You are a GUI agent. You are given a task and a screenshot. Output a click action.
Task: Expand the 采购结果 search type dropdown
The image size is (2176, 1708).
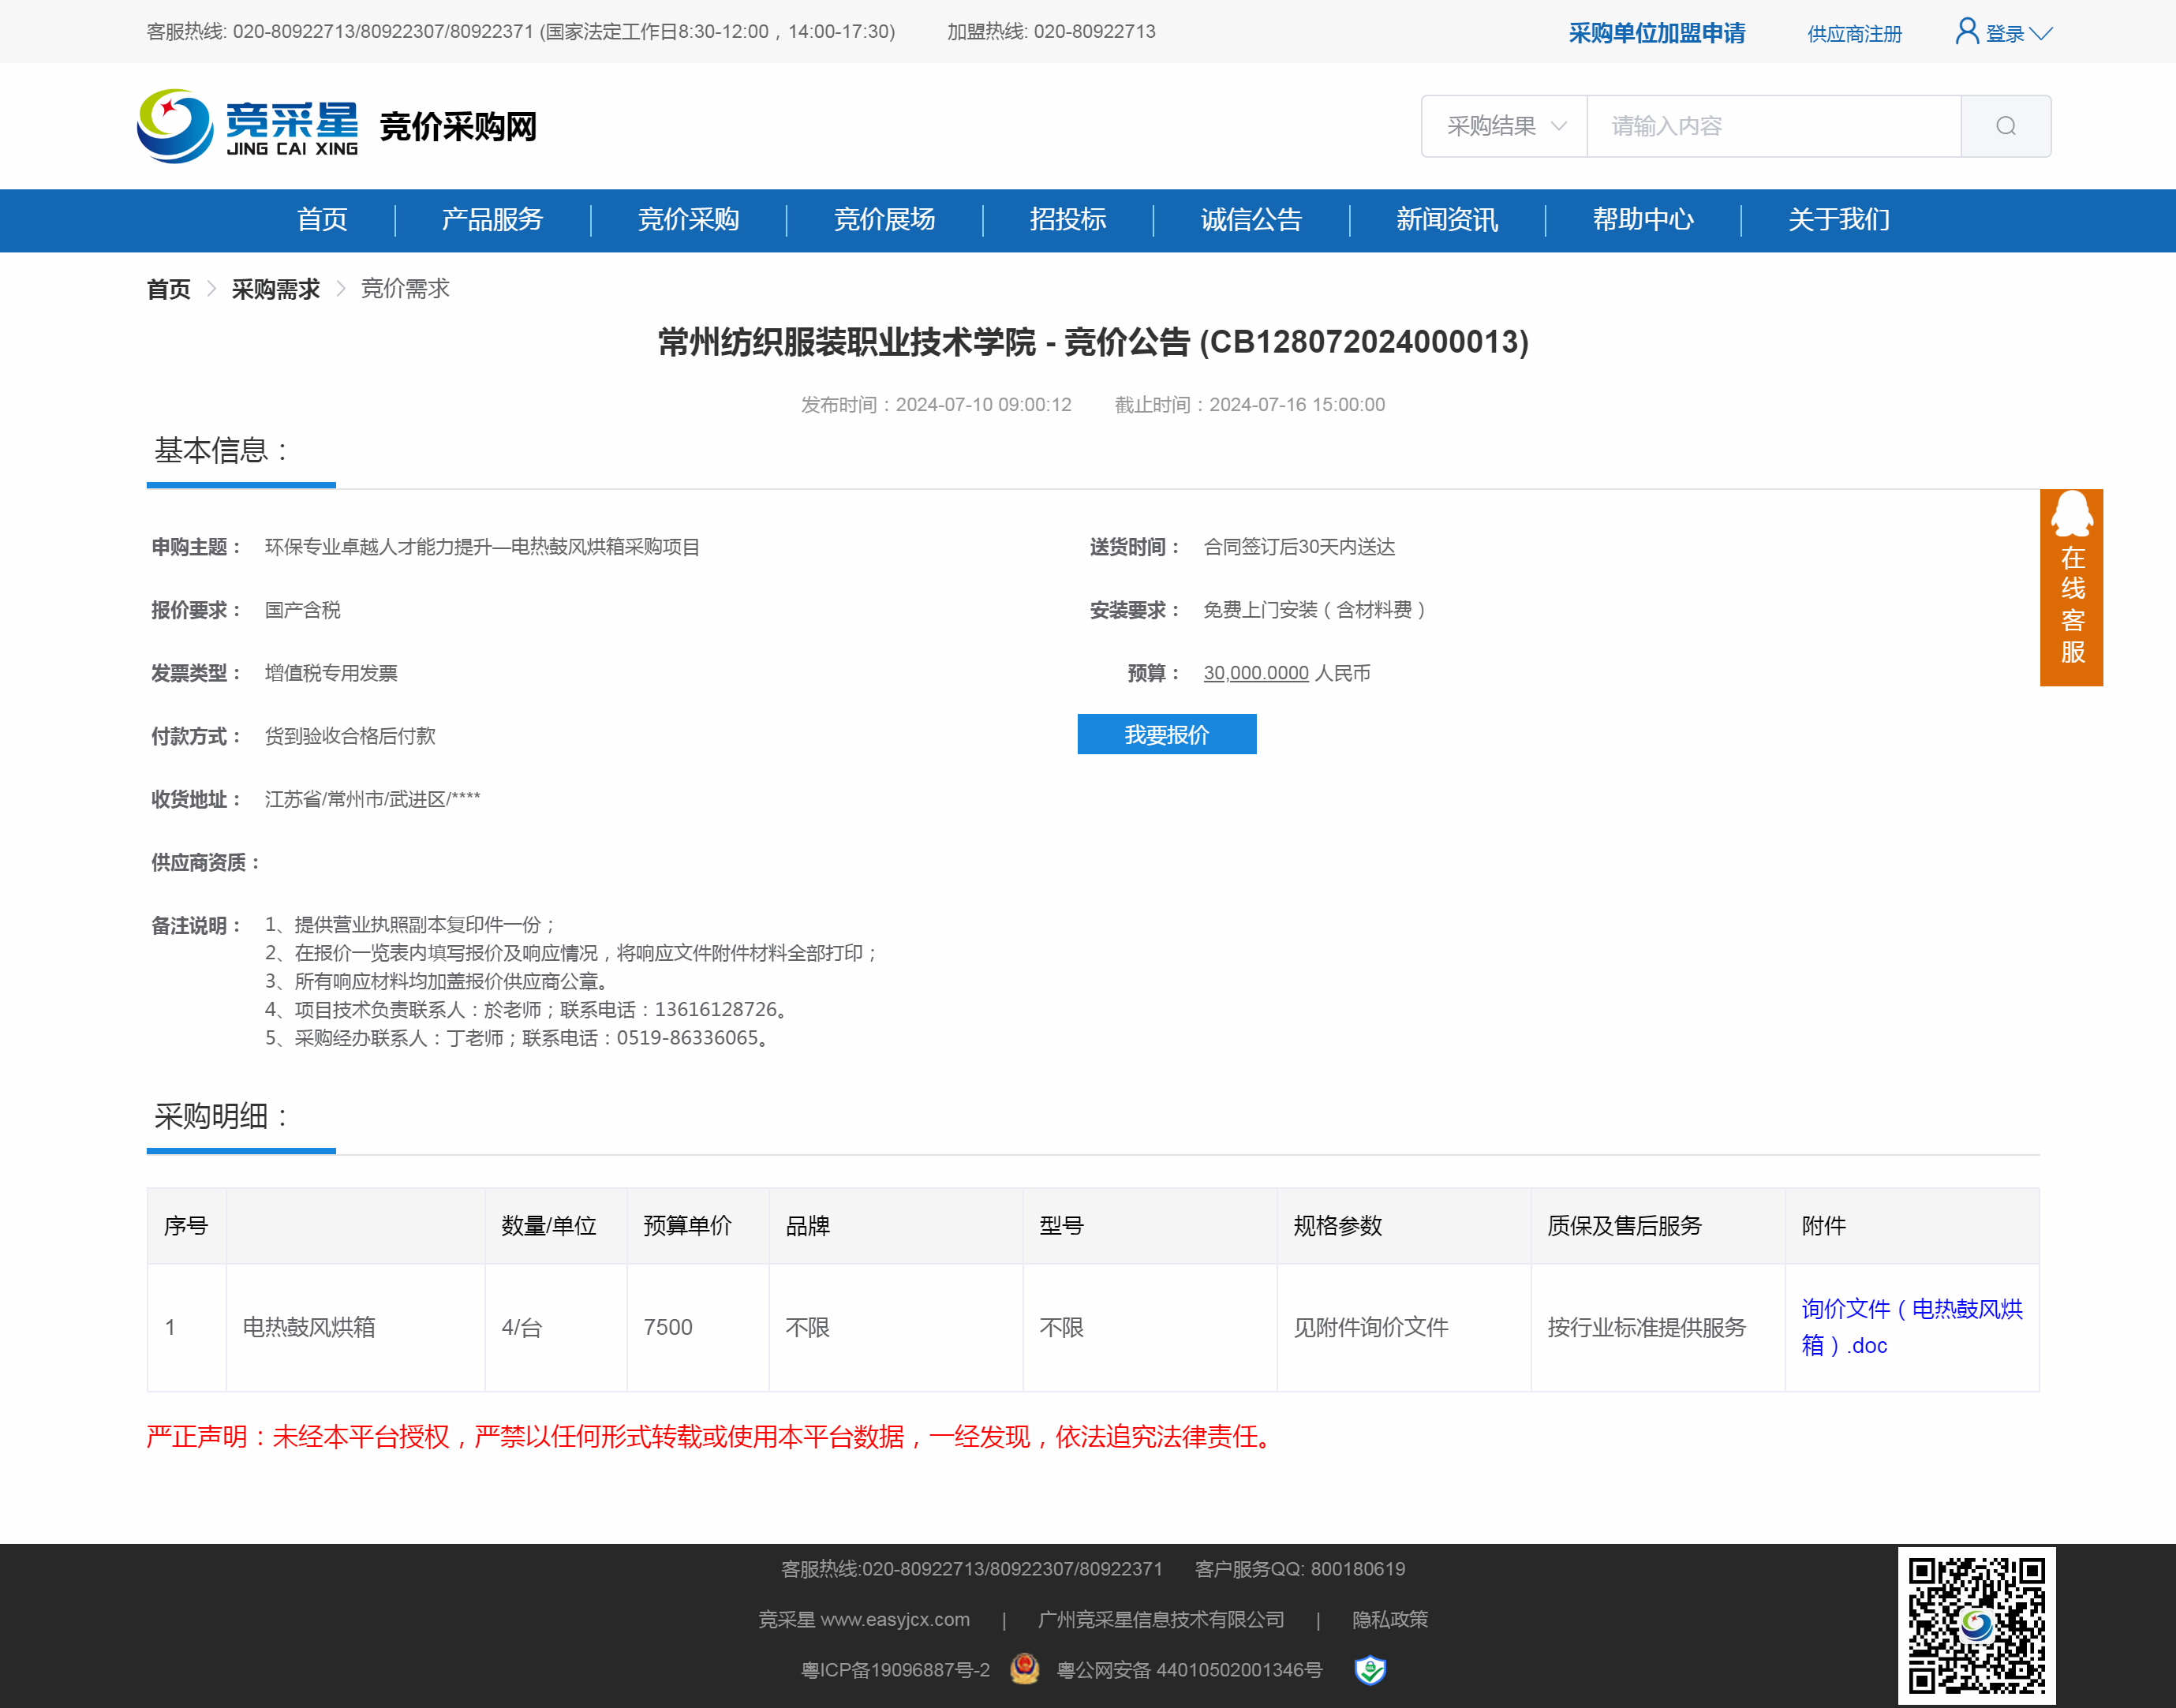(1504, 126)
